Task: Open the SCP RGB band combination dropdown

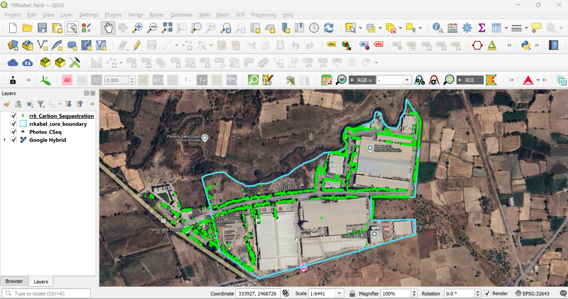Action: (407, 80)
